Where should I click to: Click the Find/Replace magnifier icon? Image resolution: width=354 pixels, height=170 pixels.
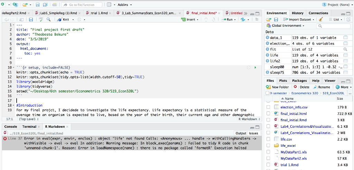(x=48, y=19)
